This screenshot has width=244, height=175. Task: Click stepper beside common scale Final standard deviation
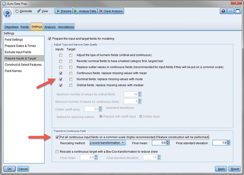coord(228,143)
